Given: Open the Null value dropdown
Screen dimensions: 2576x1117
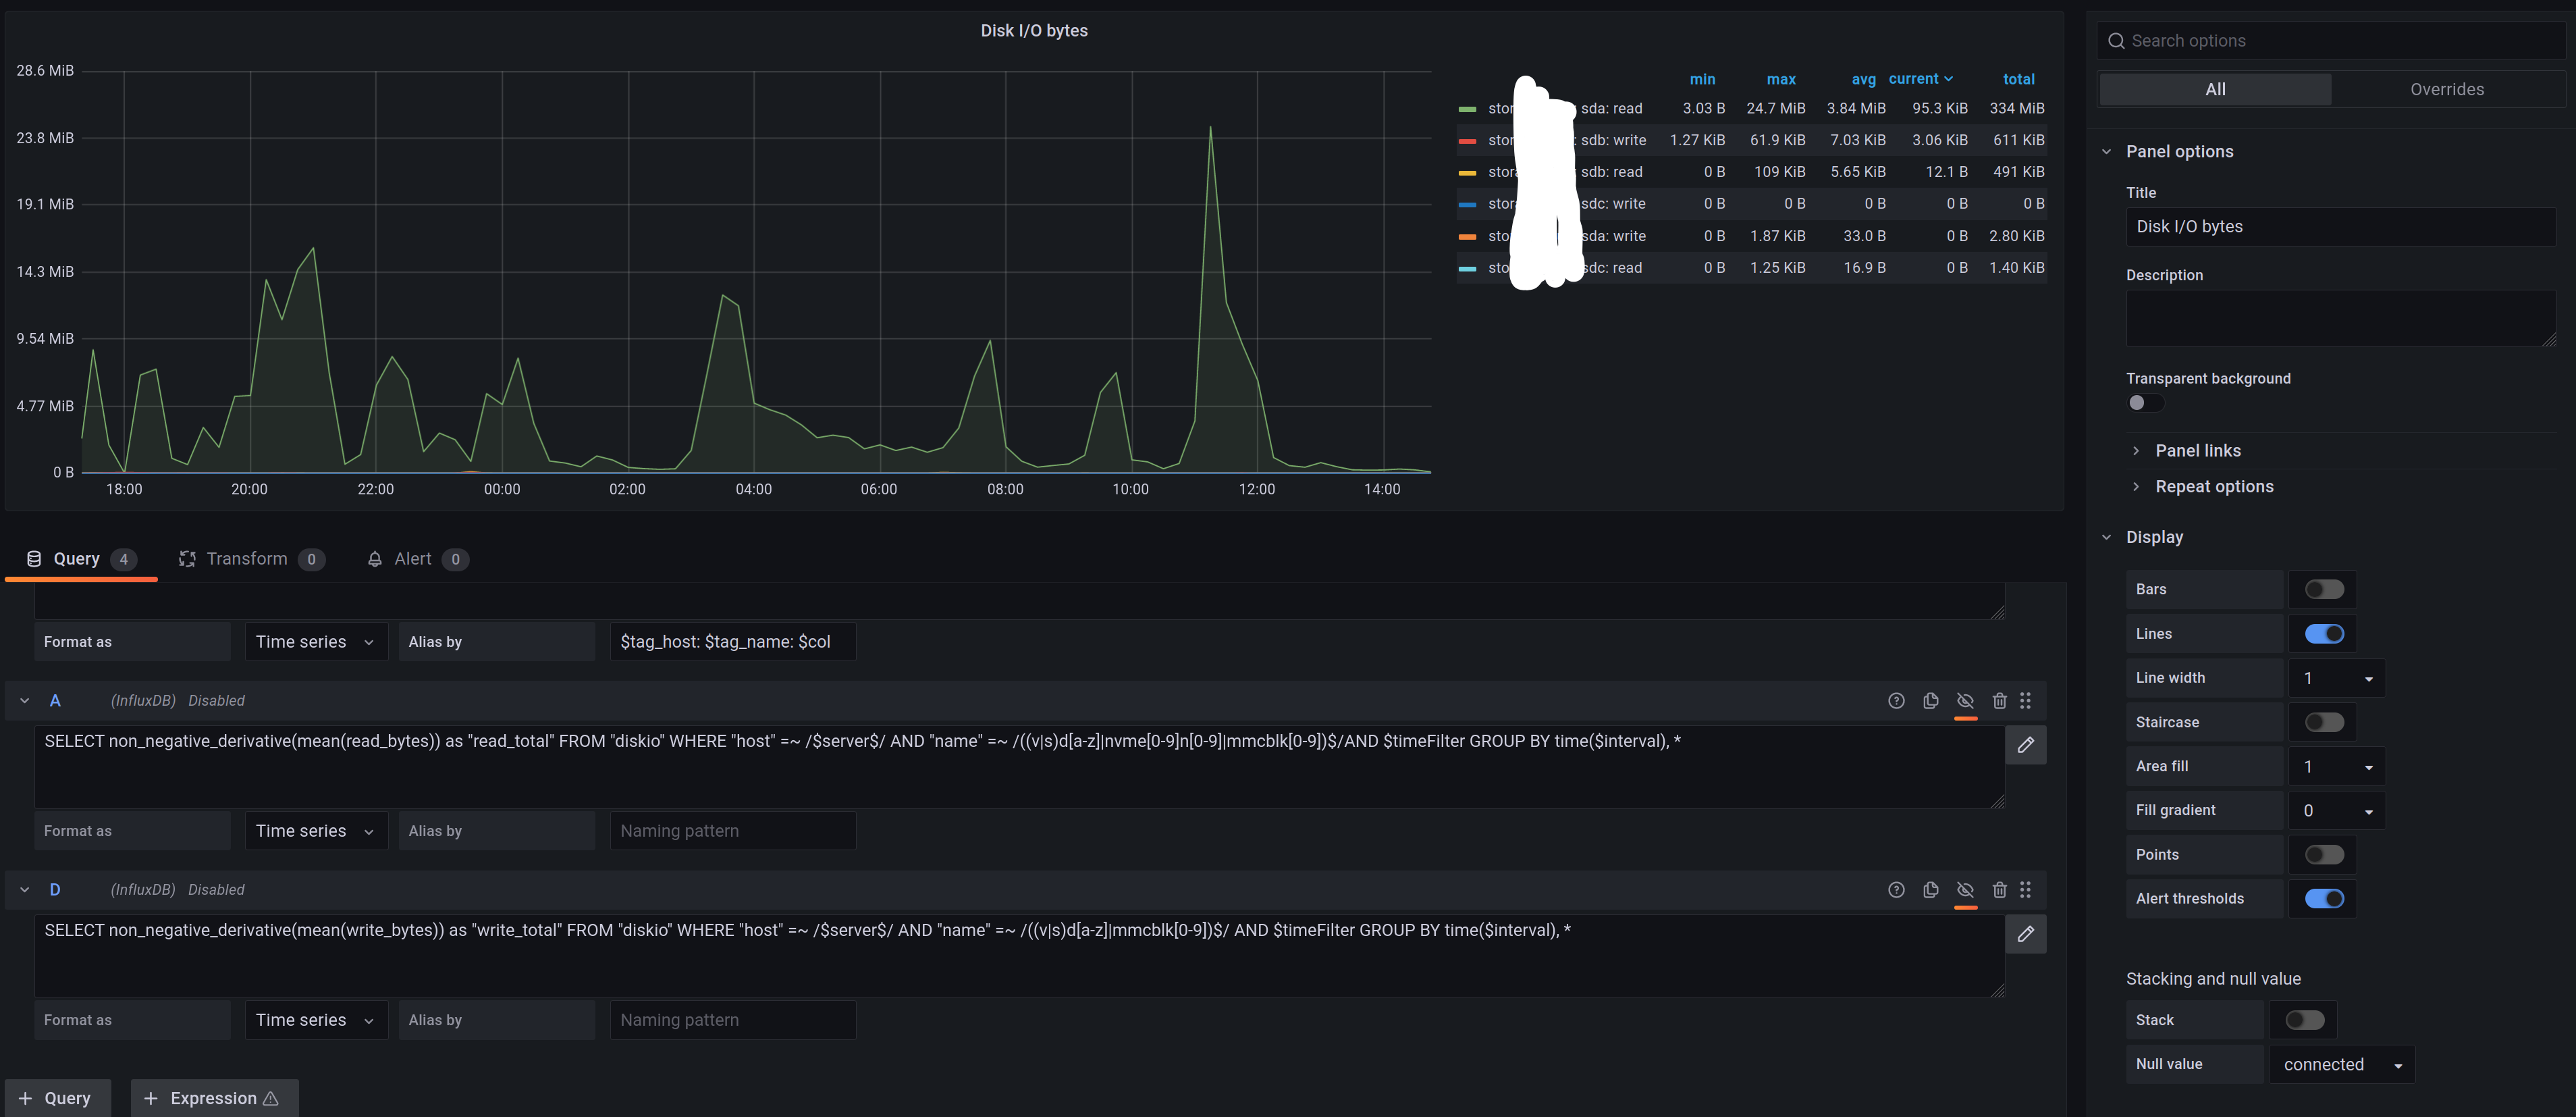Looking at the screenshot, I should pos(2341,1065).
